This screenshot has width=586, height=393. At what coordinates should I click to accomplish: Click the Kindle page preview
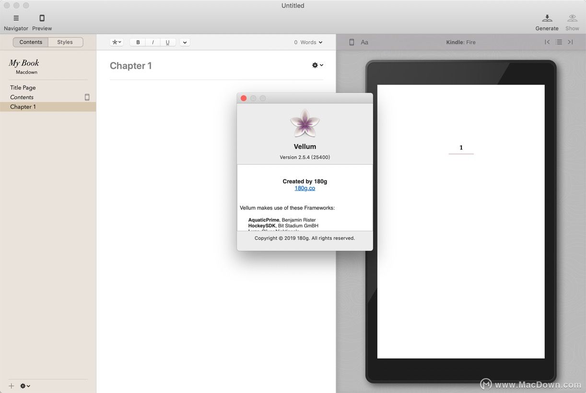[461, 222]
